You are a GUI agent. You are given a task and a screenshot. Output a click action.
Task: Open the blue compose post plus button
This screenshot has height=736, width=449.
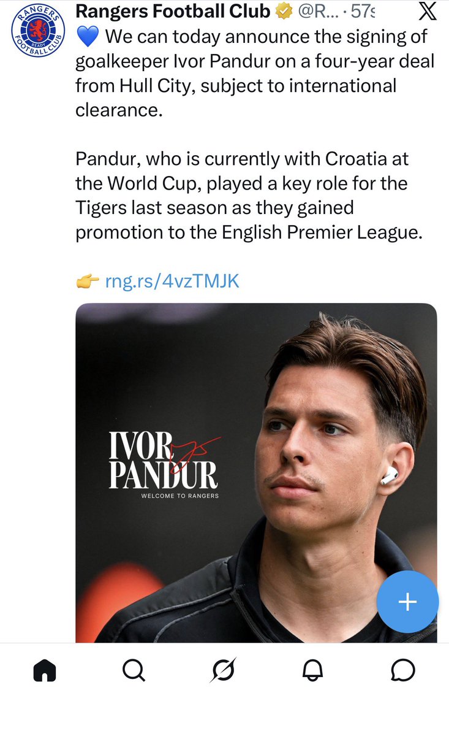click(407, 602)
